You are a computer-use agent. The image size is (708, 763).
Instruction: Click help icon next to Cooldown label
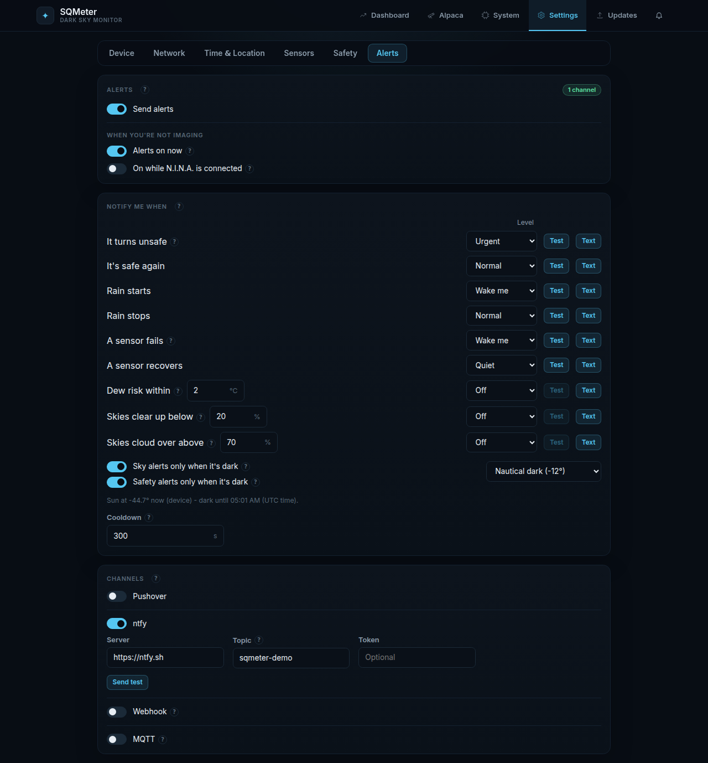point(149,518)
